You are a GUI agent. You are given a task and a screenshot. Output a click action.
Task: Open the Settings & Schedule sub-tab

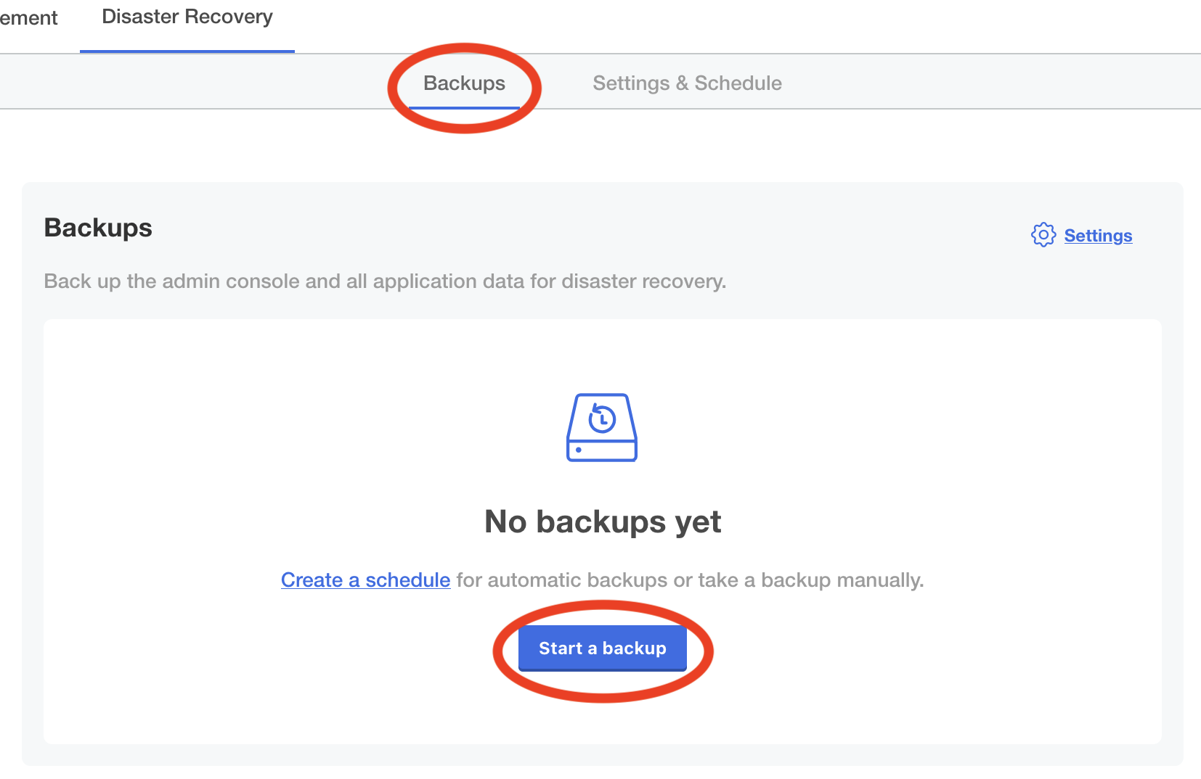coord(687,83)
